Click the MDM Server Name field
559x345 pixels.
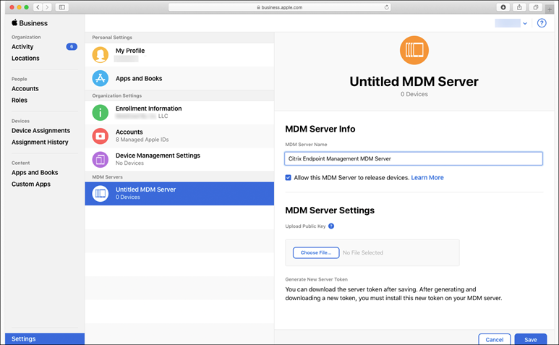pos(414,158)
